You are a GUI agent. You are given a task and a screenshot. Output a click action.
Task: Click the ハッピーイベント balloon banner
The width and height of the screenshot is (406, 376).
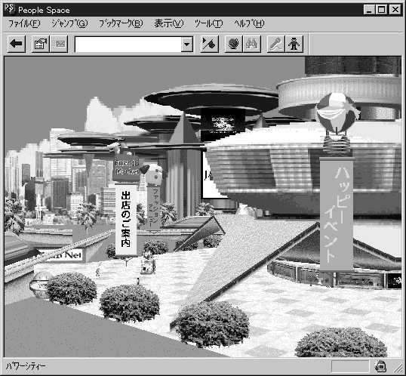tap(337, 214)
